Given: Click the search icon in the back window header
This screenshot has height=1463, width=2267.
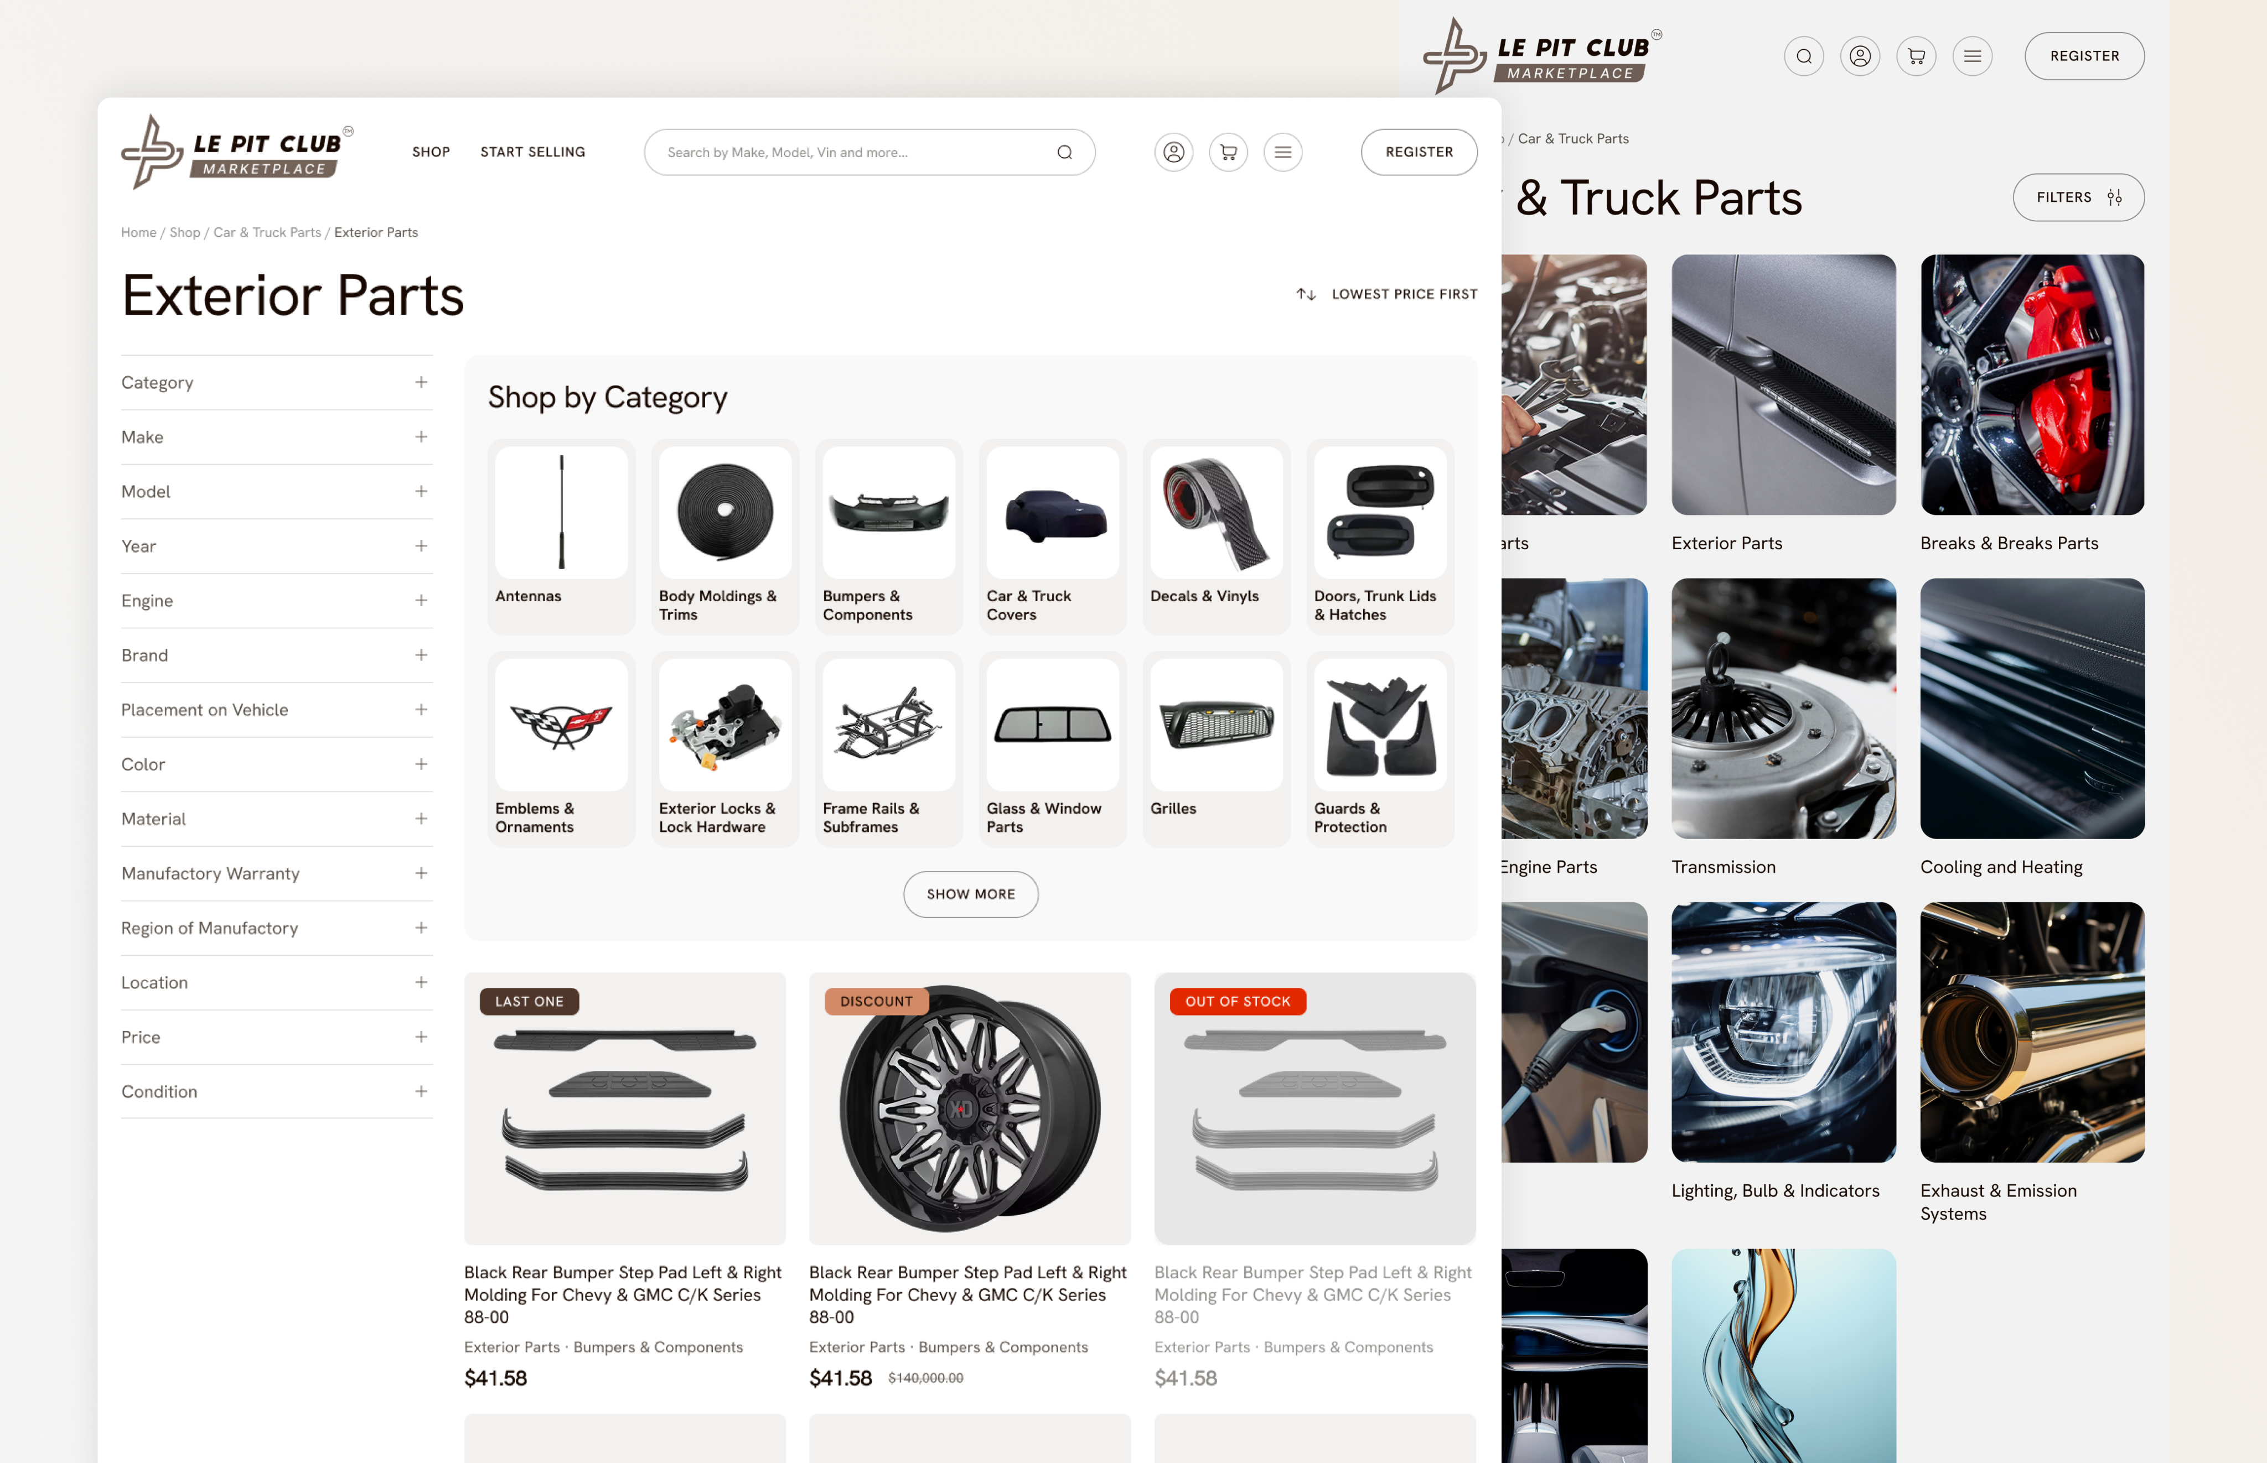Looking at the screenshot, I should point(1804,56).
